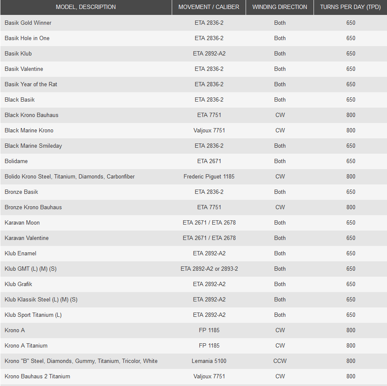Click the Turns Per Day (TPD) header

350,7
